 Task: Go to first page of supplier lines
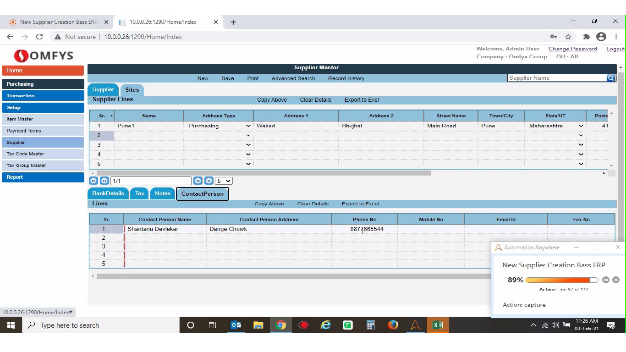tap(93, 181)
